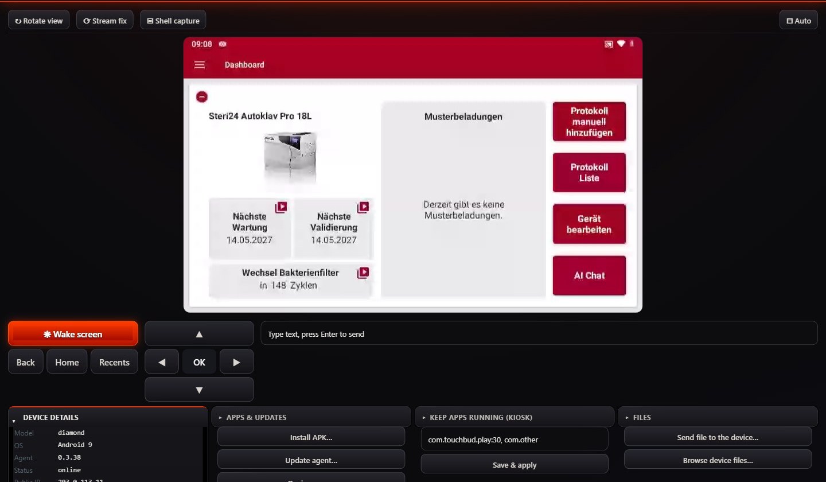Screen dimensions: 826x482
Task: Open the video icon on Nächste Validierung
Action: click(x=363, y=207)
